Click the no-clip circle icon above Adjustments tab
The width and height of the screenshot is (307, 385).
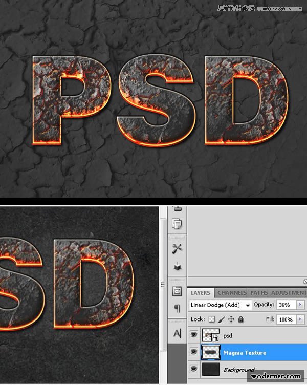point(305,282)
